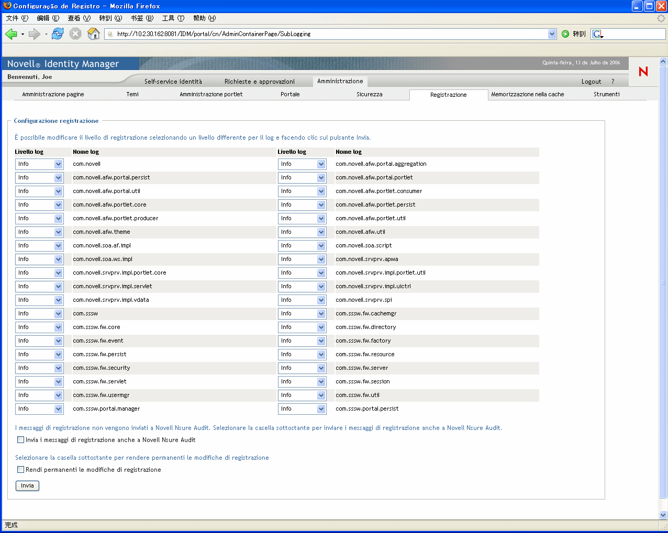Click the Logout link
668x533 pixels.
(x=591, y=82)
